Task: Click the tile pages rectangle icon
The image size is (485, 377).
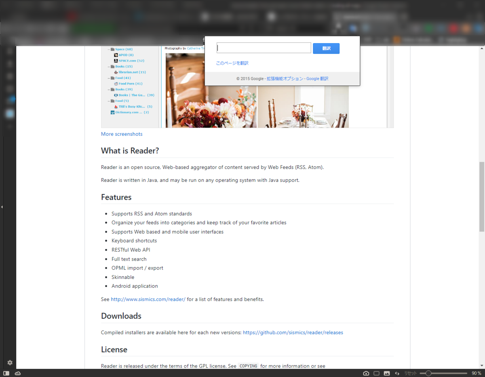Action: pos(376,373)
